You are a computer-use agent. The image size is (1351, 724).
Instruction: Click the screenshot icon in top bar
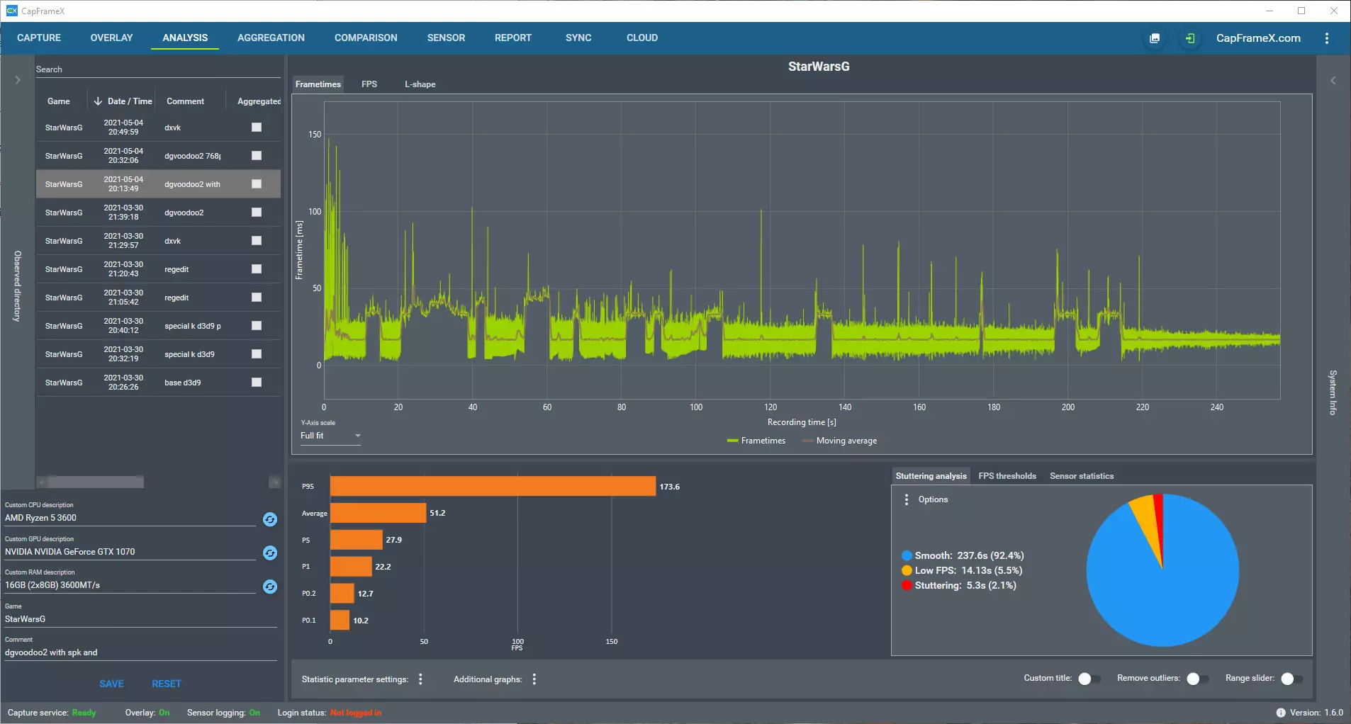[x=1155, y=38]
